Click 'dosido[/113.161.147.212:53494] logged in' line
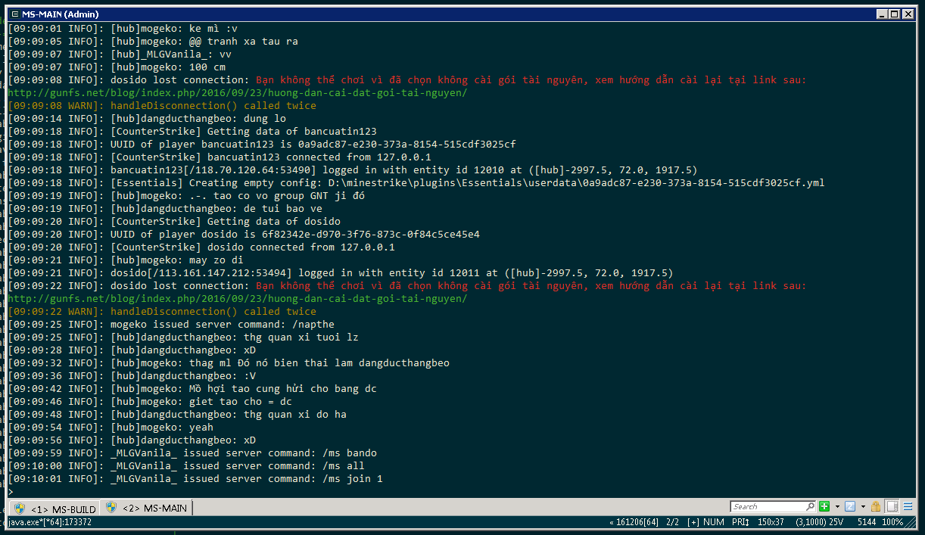 (x=341, y=272)
